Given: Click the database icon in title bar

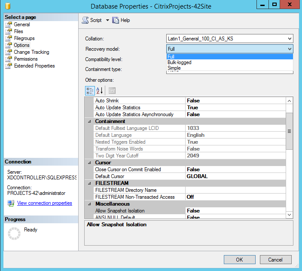Looking at the screenshot, I should coord(8,6).
